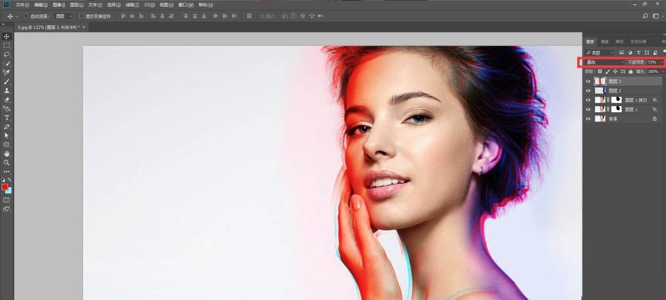Image resolution: width=666 pixels, height=300 pixels.
Task: Open the 类型 layer filter dropdown
Action: click(599, 52)
